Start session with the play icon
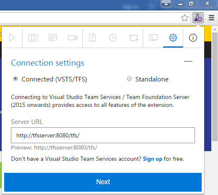The height and width of the screenshot is (195, 218). coord(12,38)
